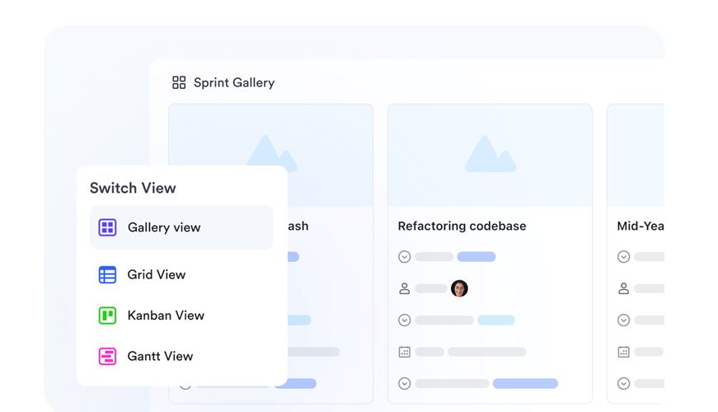This screenshot has width=718, height=412.
Task: Click the Sprint Gallery grid icon
Action: pos(178,82)
